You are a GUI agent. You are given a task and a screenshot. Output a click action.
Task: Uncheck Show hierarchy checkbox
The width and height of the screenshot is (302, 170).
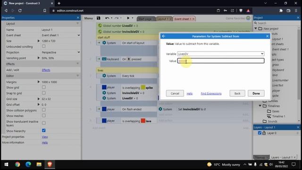pyautogui.click(x=44, y=130)
